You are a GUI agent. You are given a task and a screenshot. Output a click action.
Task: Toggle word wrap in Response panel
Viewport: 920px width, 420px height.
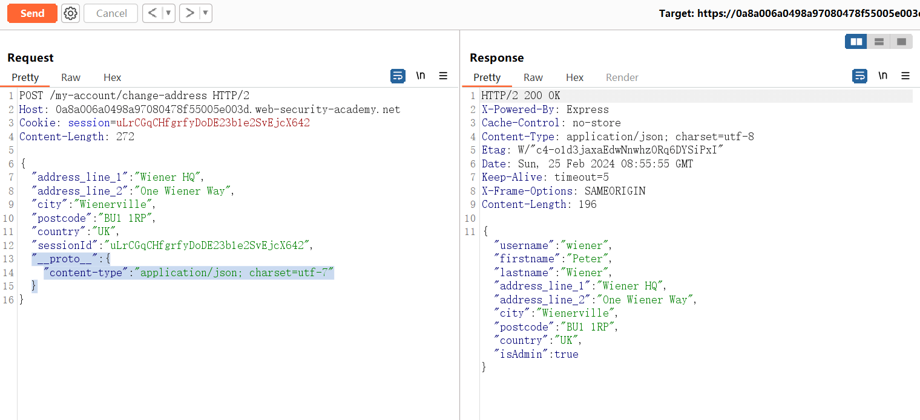click(x=859, y=76)
